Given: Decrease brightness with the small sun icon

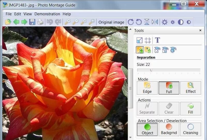Looking at the screenshot, I should (x=173, y=22).
